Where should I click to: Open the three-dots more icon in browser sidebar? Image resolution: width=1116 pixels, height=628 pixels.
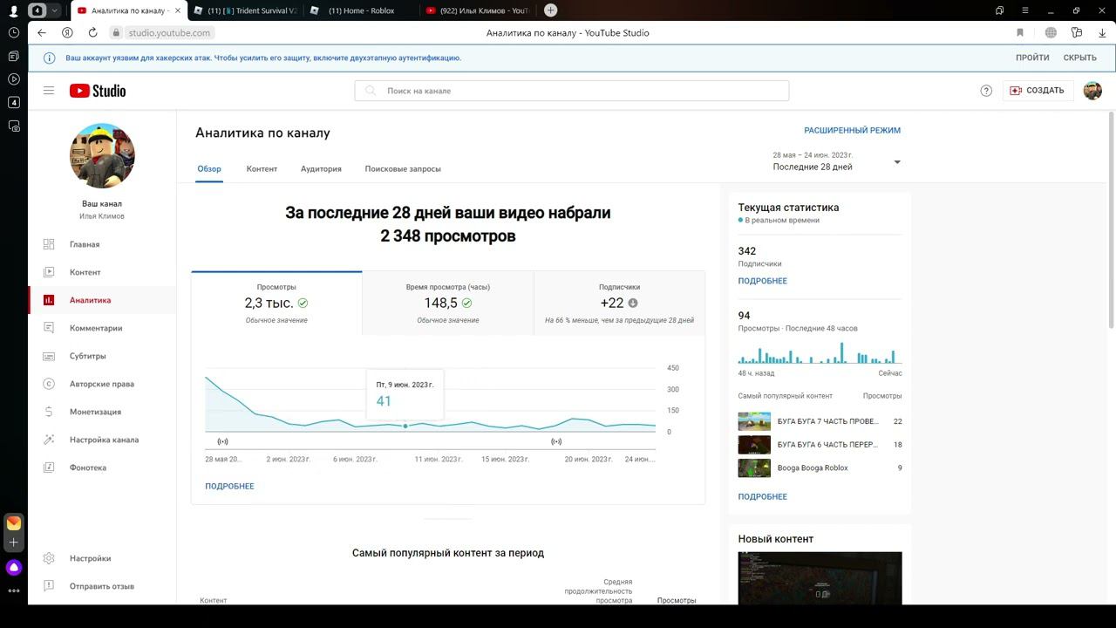coord(13,591)
